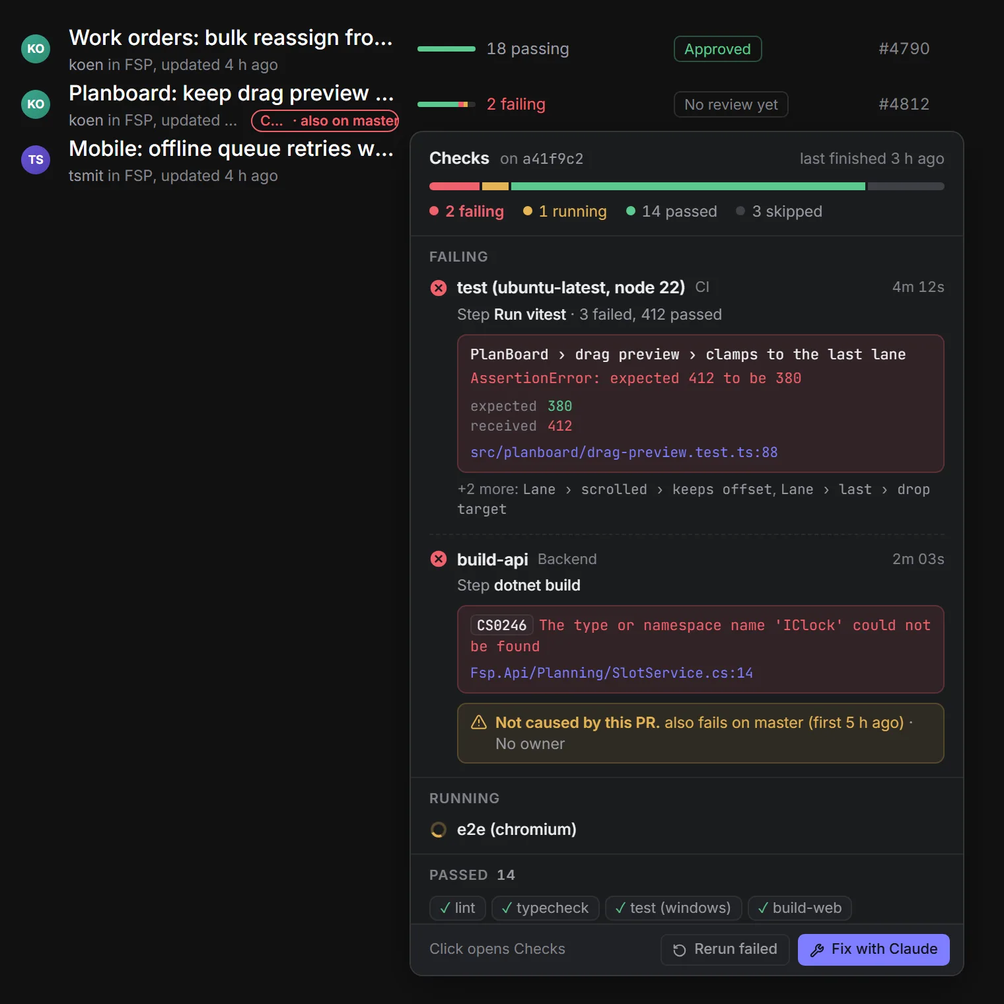The width and height of the screenshot is (1004, 1004).
Task: Click the 18 passing status text
Action: pos(528,49)
